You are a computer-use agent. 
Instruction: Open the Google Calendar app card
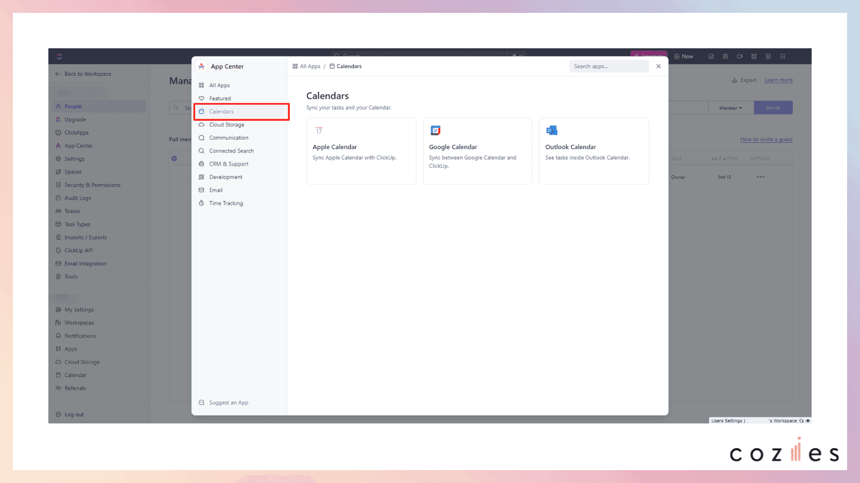point(477,151)
